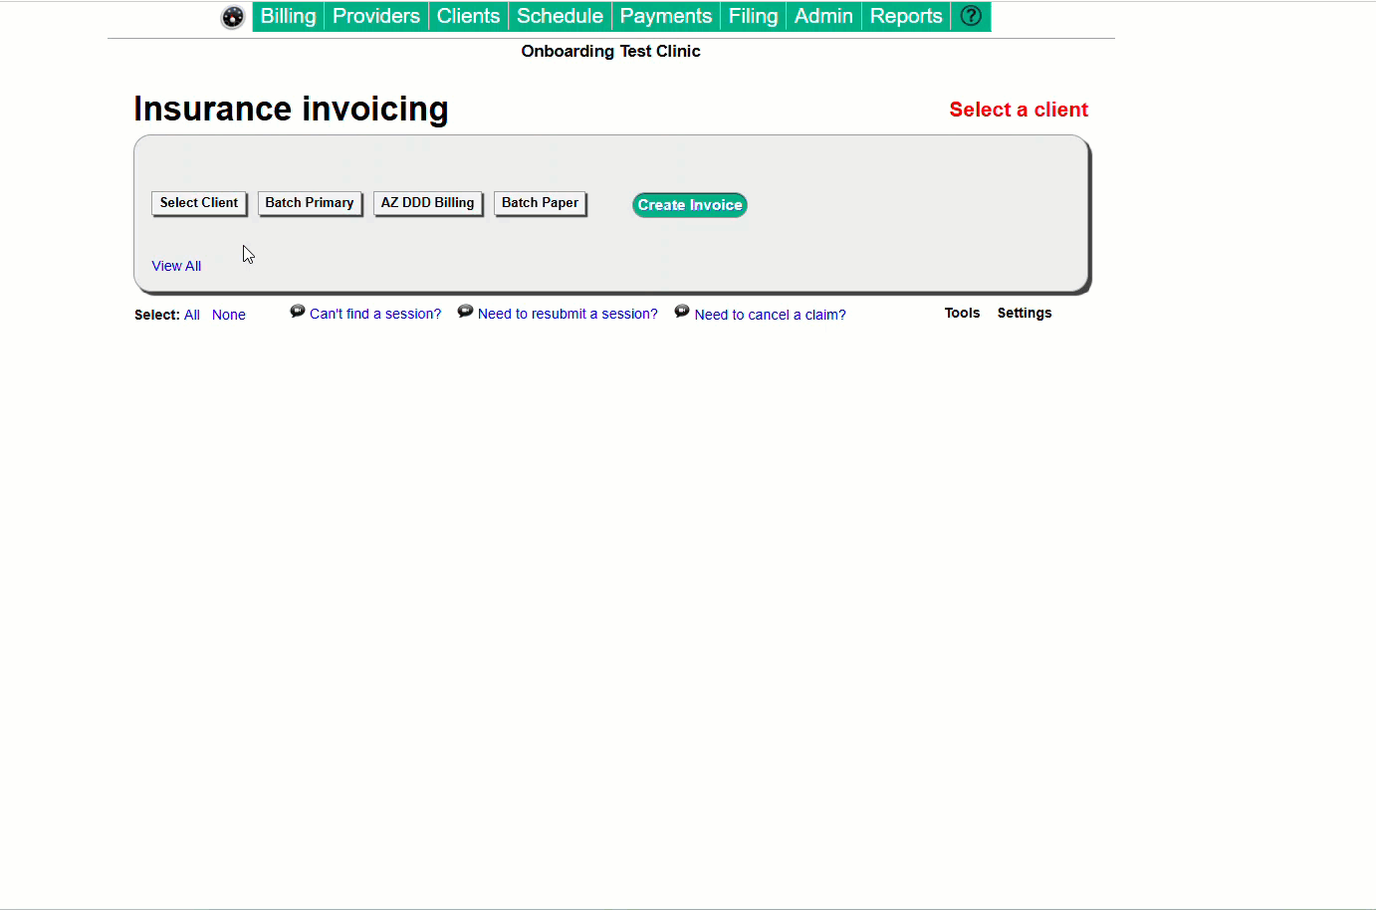Viewport: 1376px width, 910px height.
Task: Open the help question mark icon
Action: pyautogui.click(x=971, y=16)
